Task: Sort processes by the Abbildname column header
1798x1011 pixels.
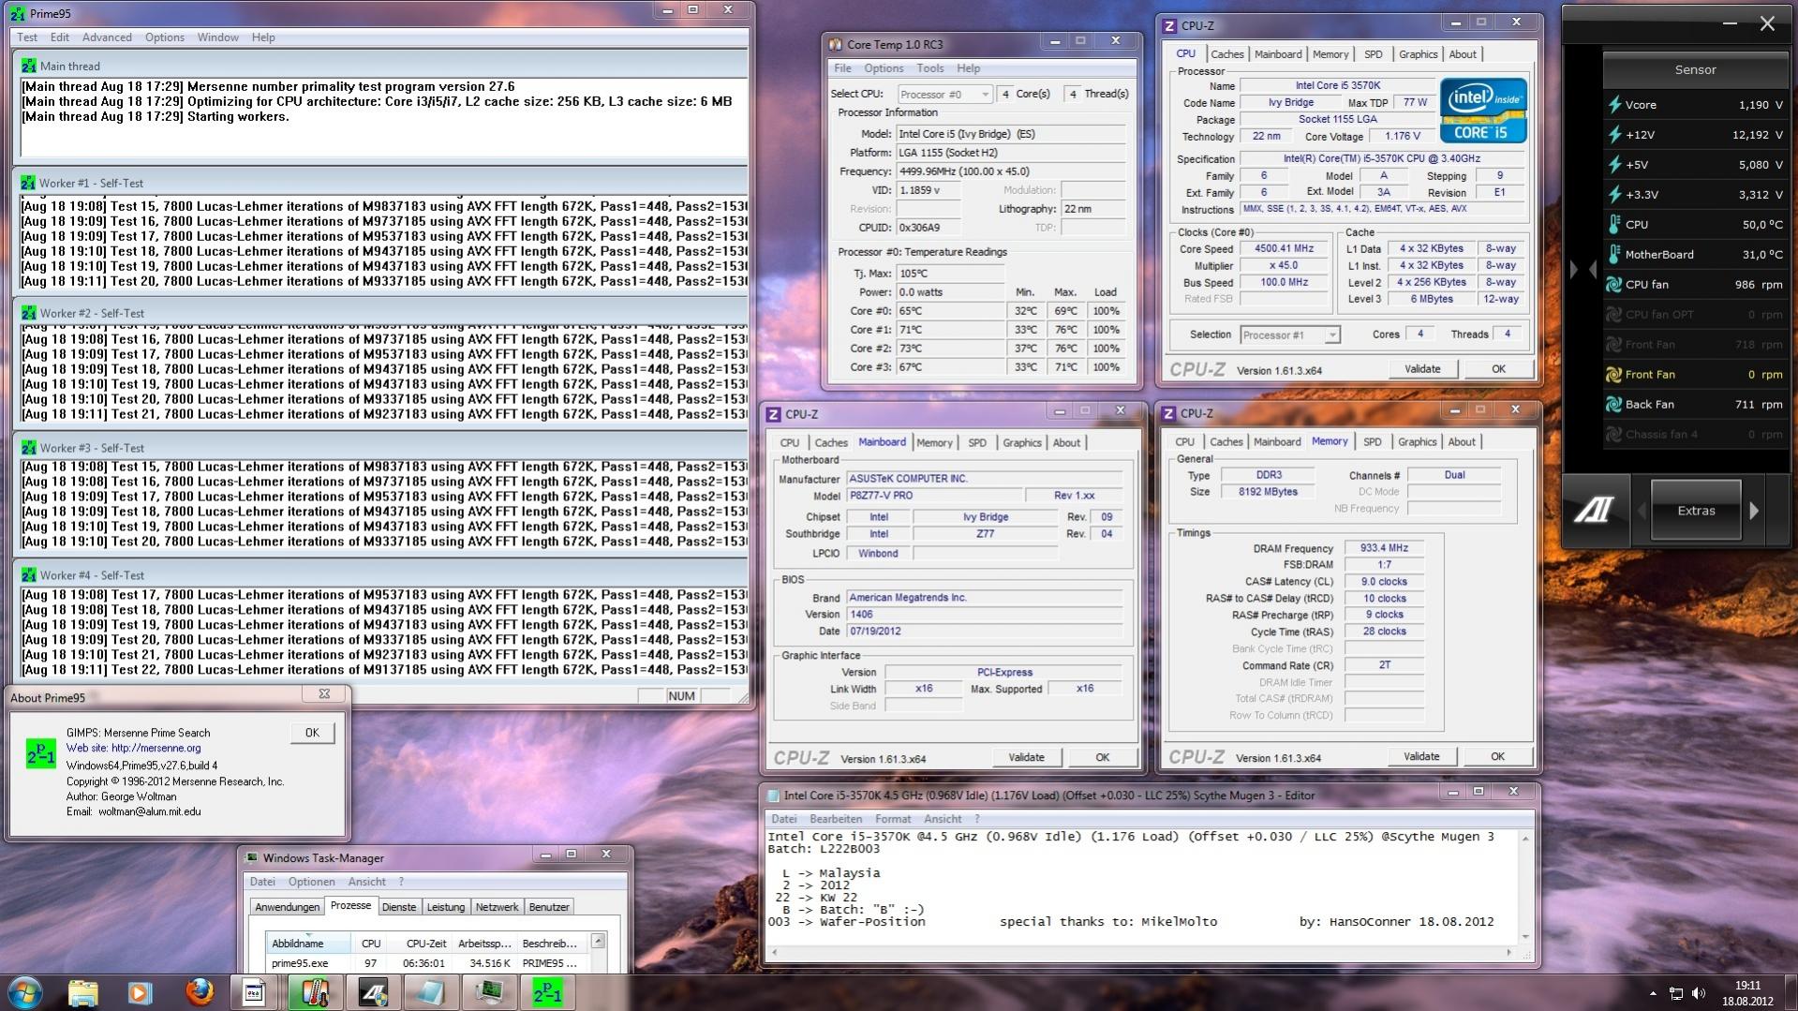Action: point(308,944)
